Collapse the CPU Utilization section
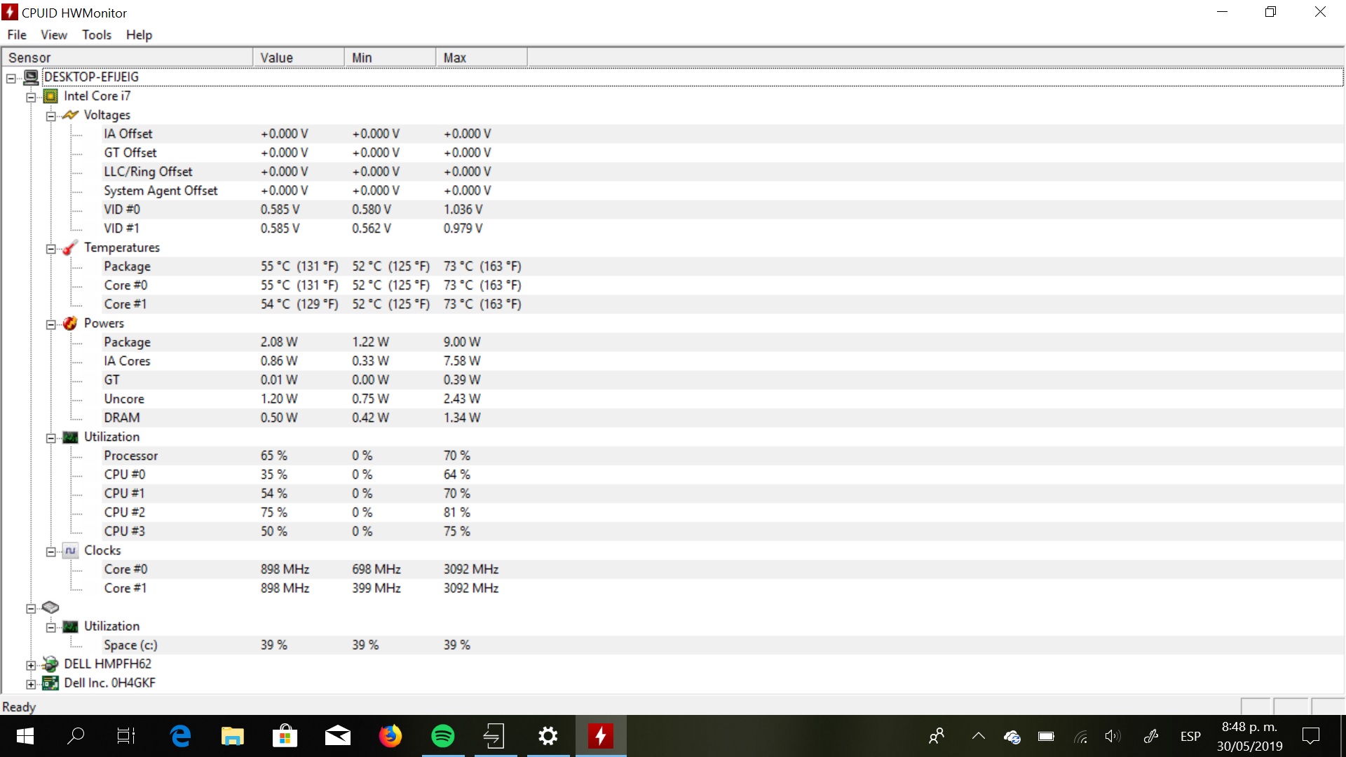Image resolution: width=1346 pixels, height=757 pixels. pos(50,438)
